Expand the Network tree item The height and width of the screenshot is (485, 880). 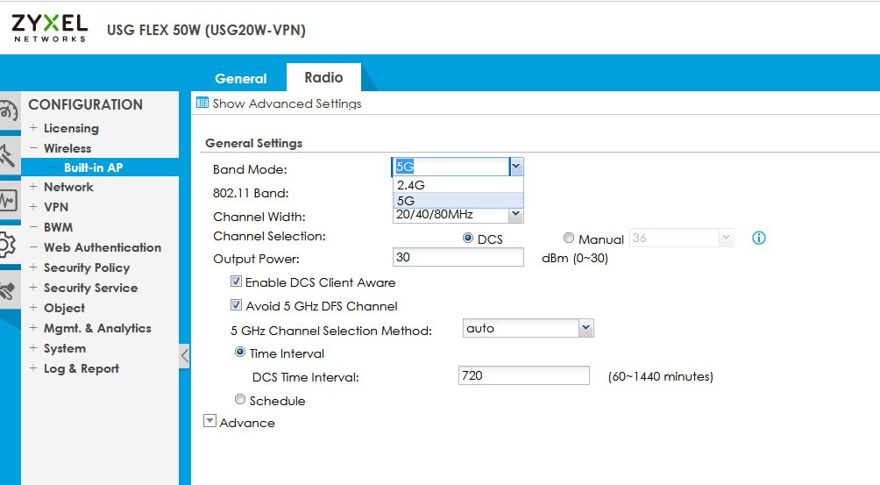[34, 187]
